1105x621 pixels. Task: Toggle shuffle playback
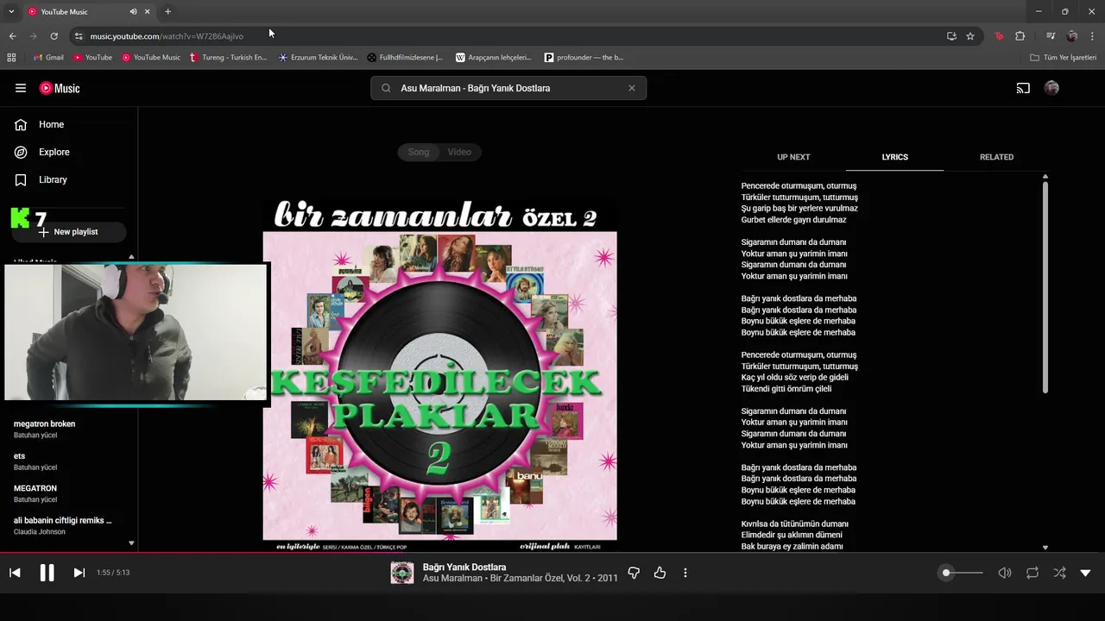pos(1059,573)
